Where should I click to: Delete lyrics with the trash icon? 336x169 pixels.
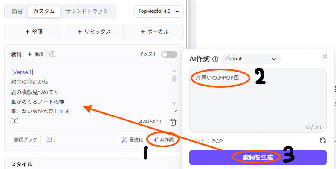(173, 122)
